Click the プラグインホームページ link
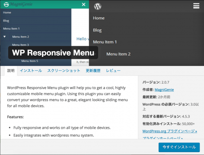204x155 pixels. (163, 138)
